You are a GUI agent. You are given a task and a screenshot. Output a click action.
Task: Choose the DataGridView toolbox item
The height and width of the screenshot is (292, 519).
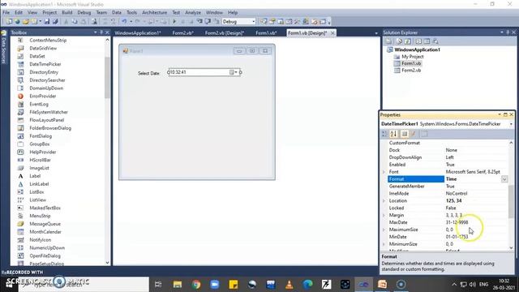pyautogui.click(x=43, y=48)
